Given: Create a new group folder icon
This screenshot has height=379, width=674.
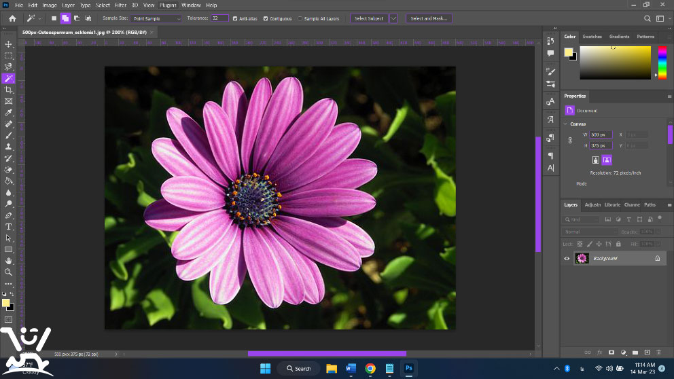Looking at the screenshot, I should tap(635, 353).
